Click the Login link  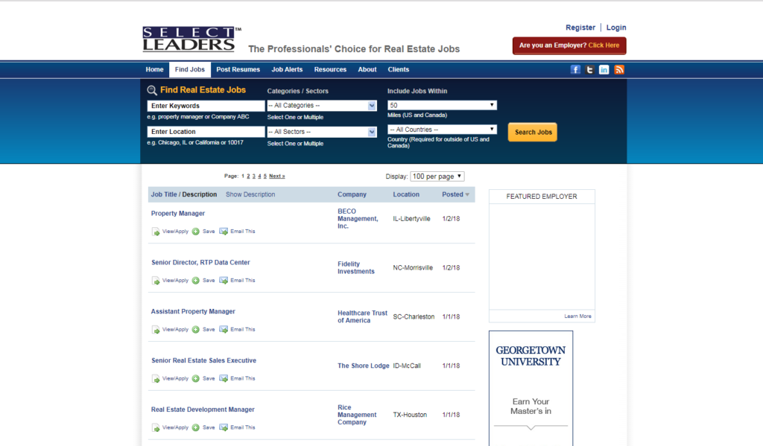click(616, 28)
